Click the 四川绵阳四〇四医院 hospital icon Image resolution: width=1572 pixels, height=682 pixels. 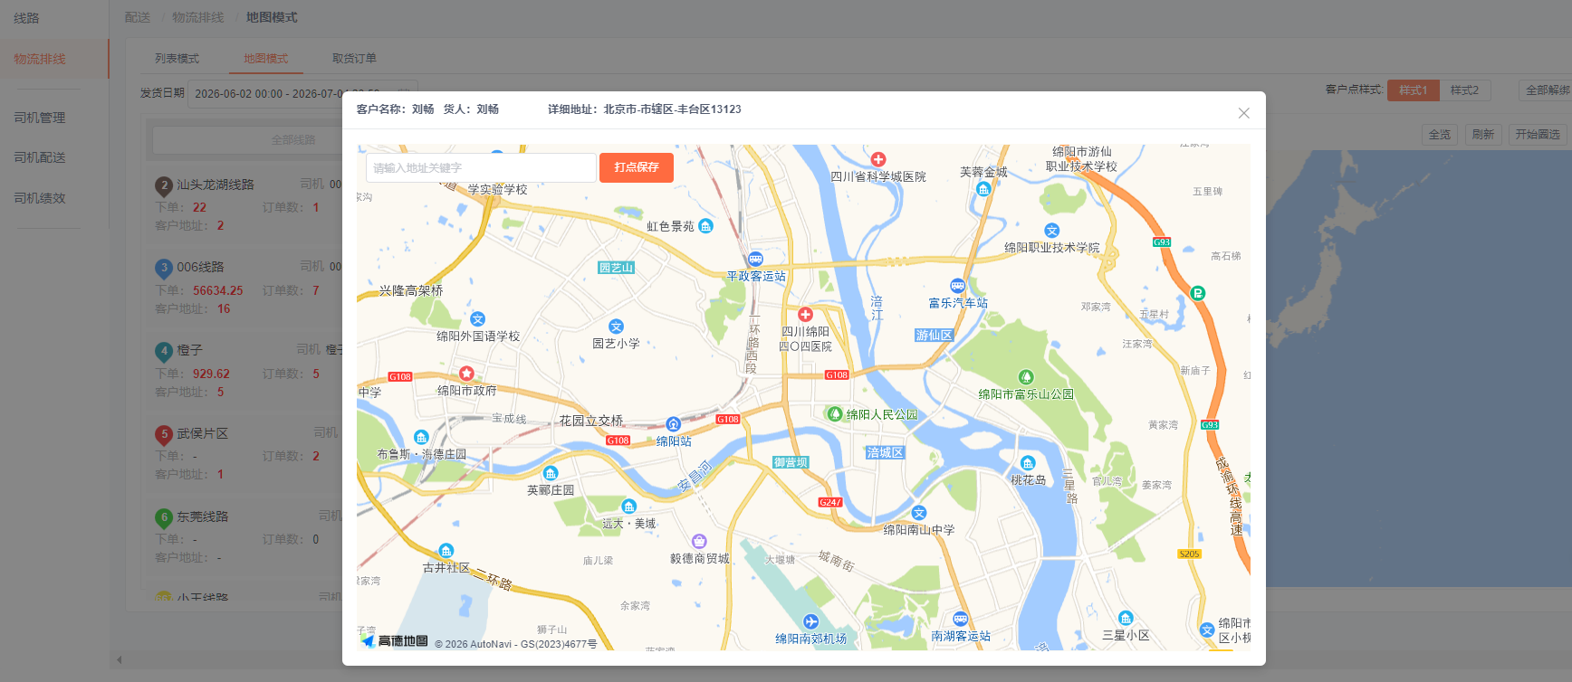coord(805,315)
